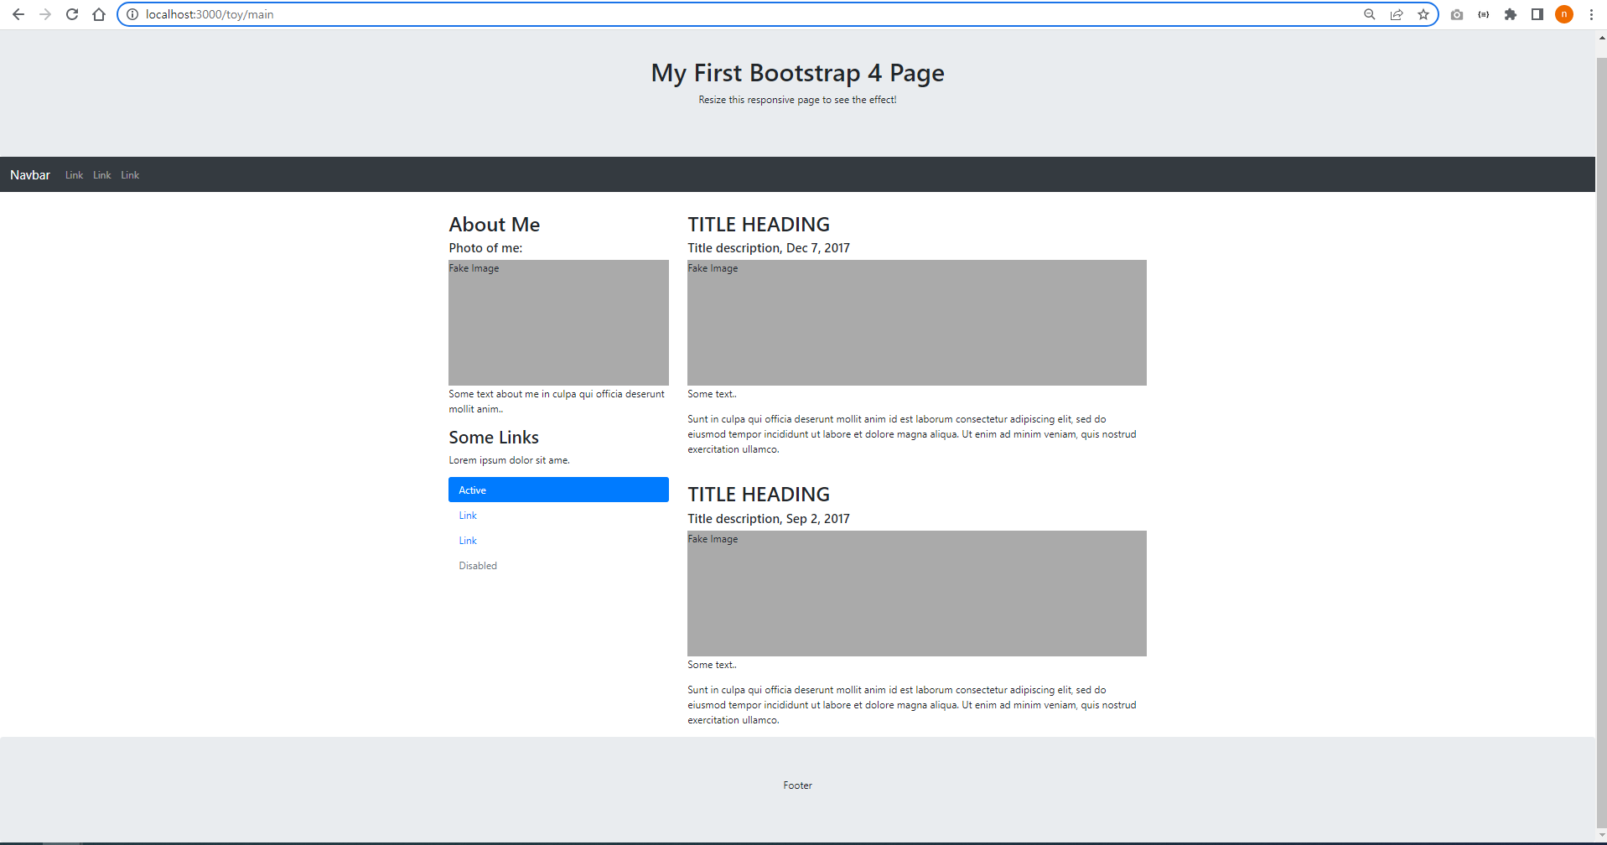Click 'Lorem ipsum dolor sit ame.' text
Viewport: 1607px width, 845px height.
pos(509,460)
